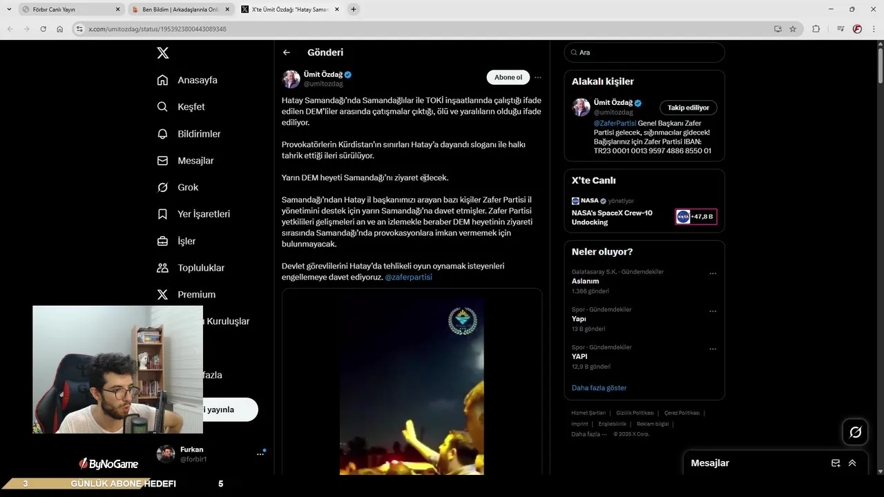Open the Imprint footer link
Screen dimensions: 884x497
click(580, 424)
